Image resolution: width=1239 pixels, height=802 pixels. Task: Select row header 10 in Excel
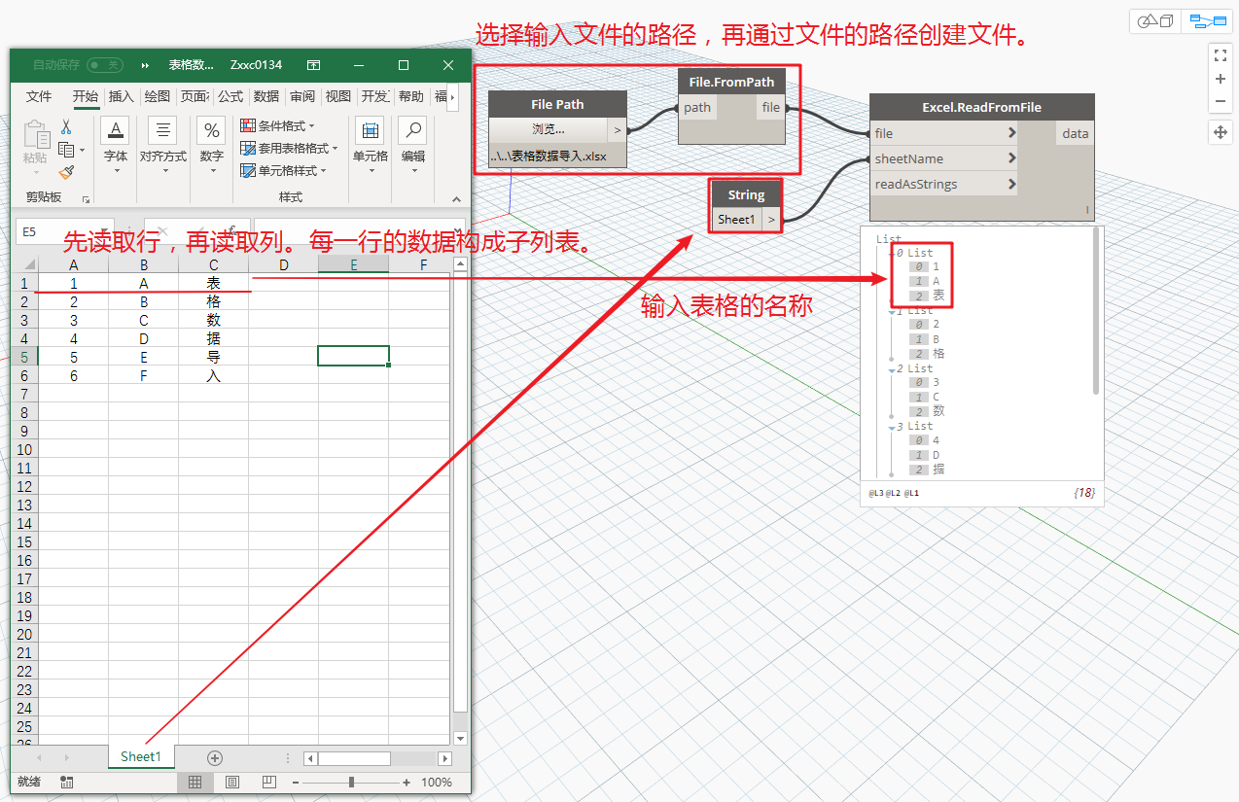click(24, 449)
